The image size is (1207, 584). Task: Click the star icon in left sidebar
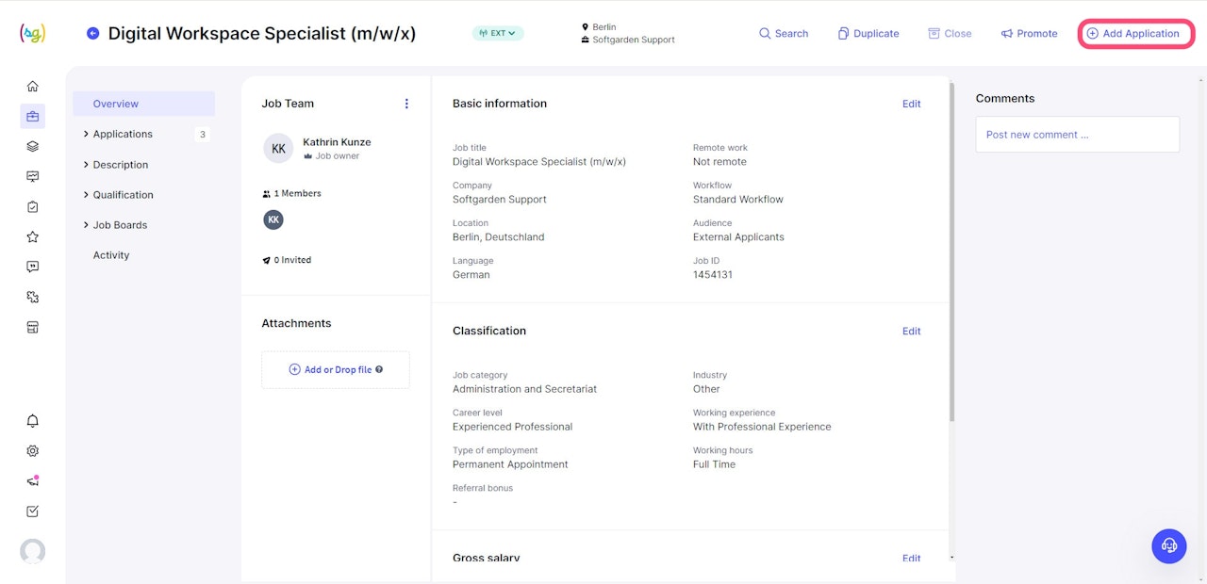[x=33, y=237]
